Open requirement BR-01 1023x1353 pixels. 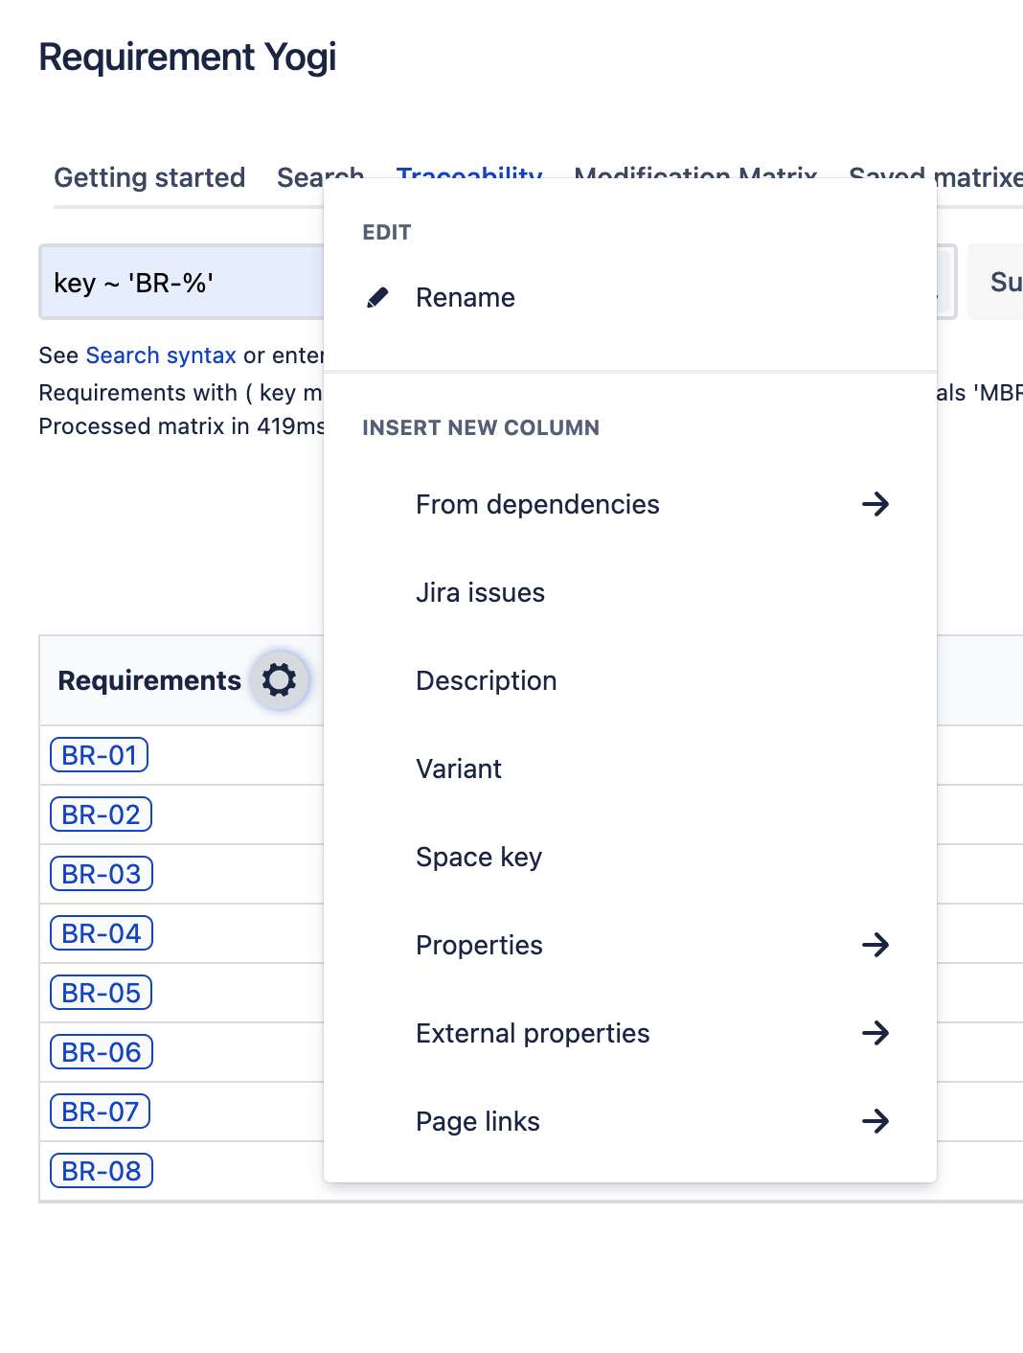pyautogui.click(x=100, y=755)
